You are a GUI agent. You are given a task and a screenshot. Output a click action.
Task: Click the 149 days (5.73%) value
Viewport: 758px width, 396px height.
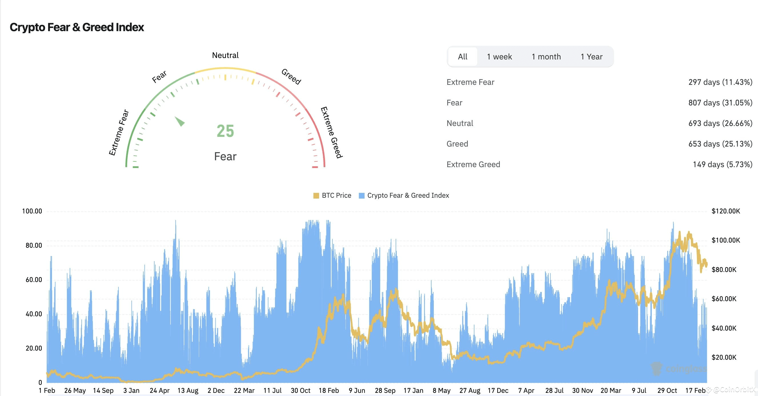coord(722,165)
